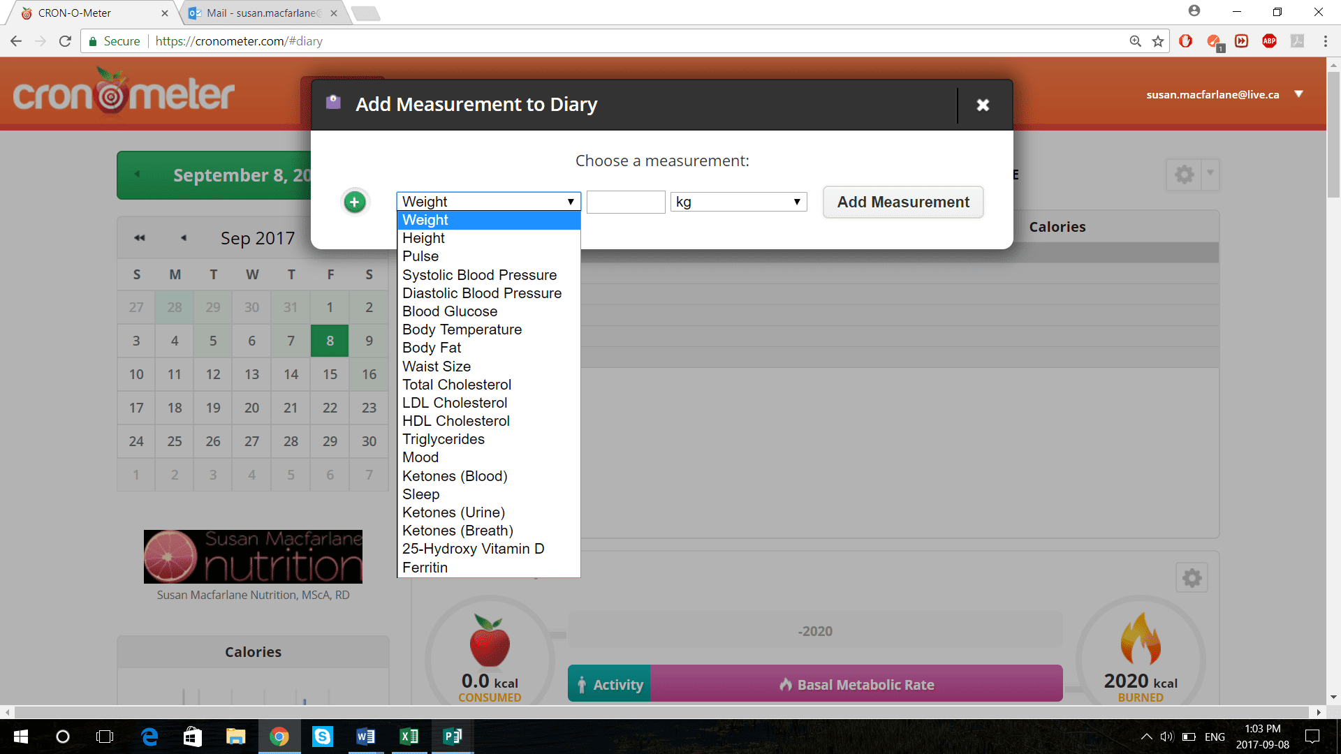Select Blood Glucose measurement
The width and height of the screenshot is (1341, 754).
488,311
